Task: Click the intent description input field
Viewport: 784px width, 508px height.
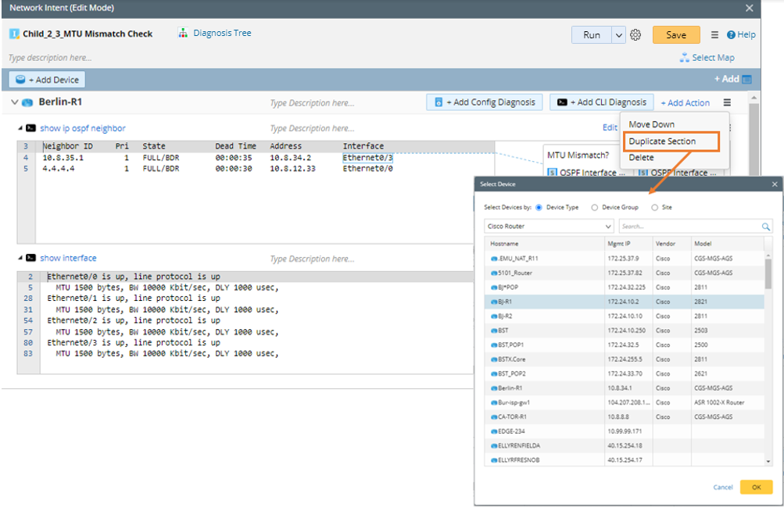Action: (50, 58)
